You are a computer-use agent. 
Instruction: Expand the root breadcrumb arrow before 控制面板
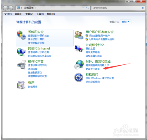point(22,8)
